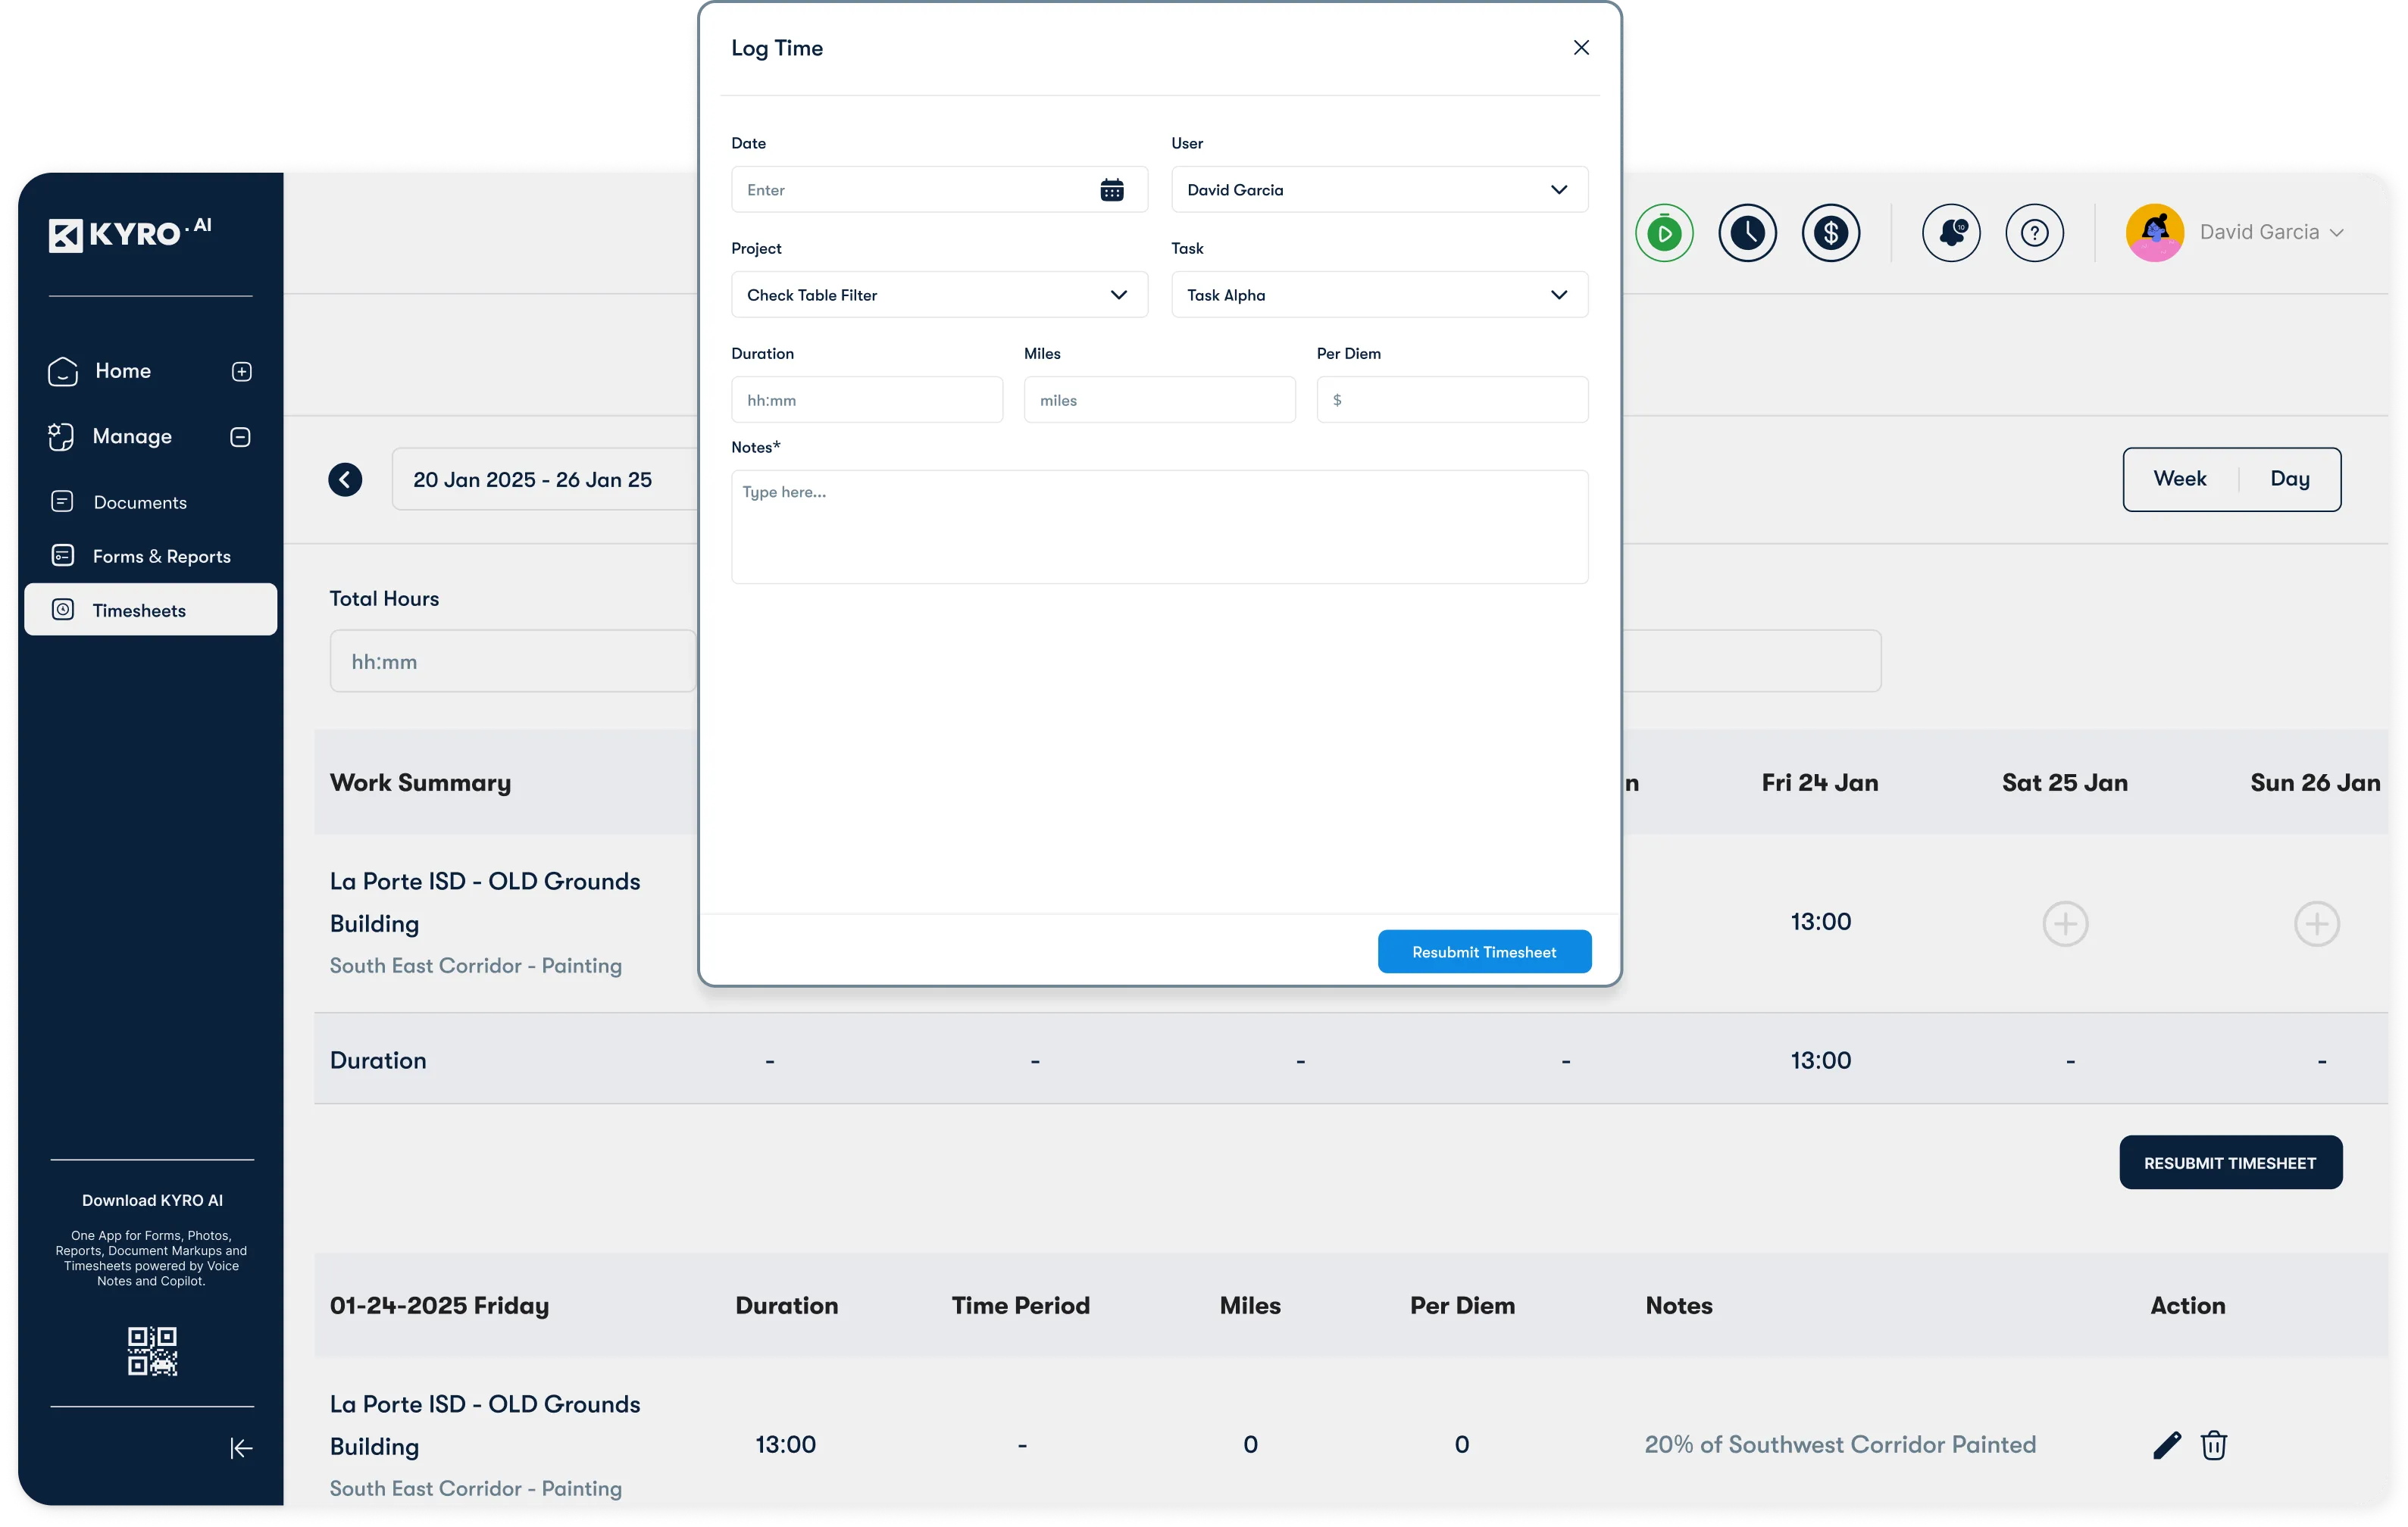Image resolution: width=2408 pixels, height=1527 pixels.
Task: Open the Project dropdown Check Table Filter
Action: pyautogui.click(x=939, y=295)
